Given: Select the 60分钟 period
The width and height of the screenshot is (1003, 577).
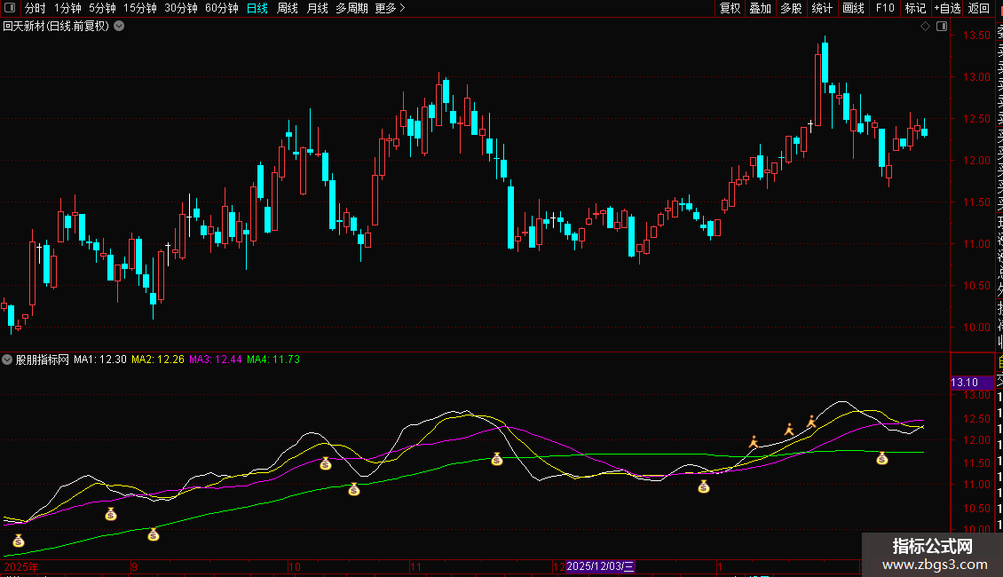Looking at the screenshot, I should [222, 8].
